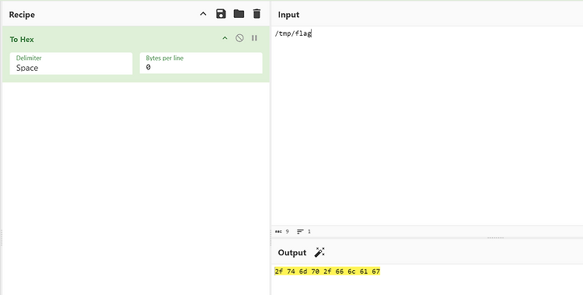Select the To Hex operation title
The width and height of the screenshot is (583, 295).
[22, 40]
